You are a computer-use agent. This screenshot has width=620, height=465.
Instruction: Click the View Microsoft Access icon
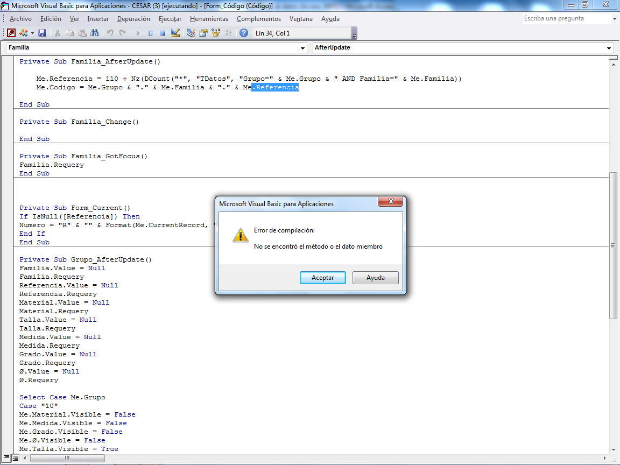pos(11,33)
